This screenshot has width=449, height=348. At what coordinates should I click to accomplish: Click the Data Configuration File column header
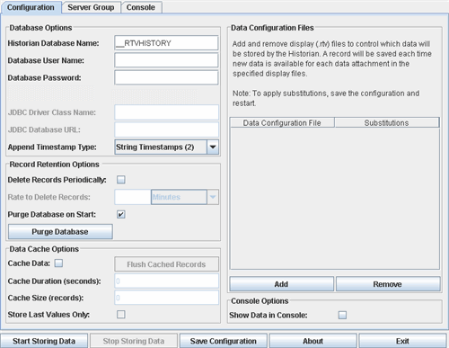[282, 123]
